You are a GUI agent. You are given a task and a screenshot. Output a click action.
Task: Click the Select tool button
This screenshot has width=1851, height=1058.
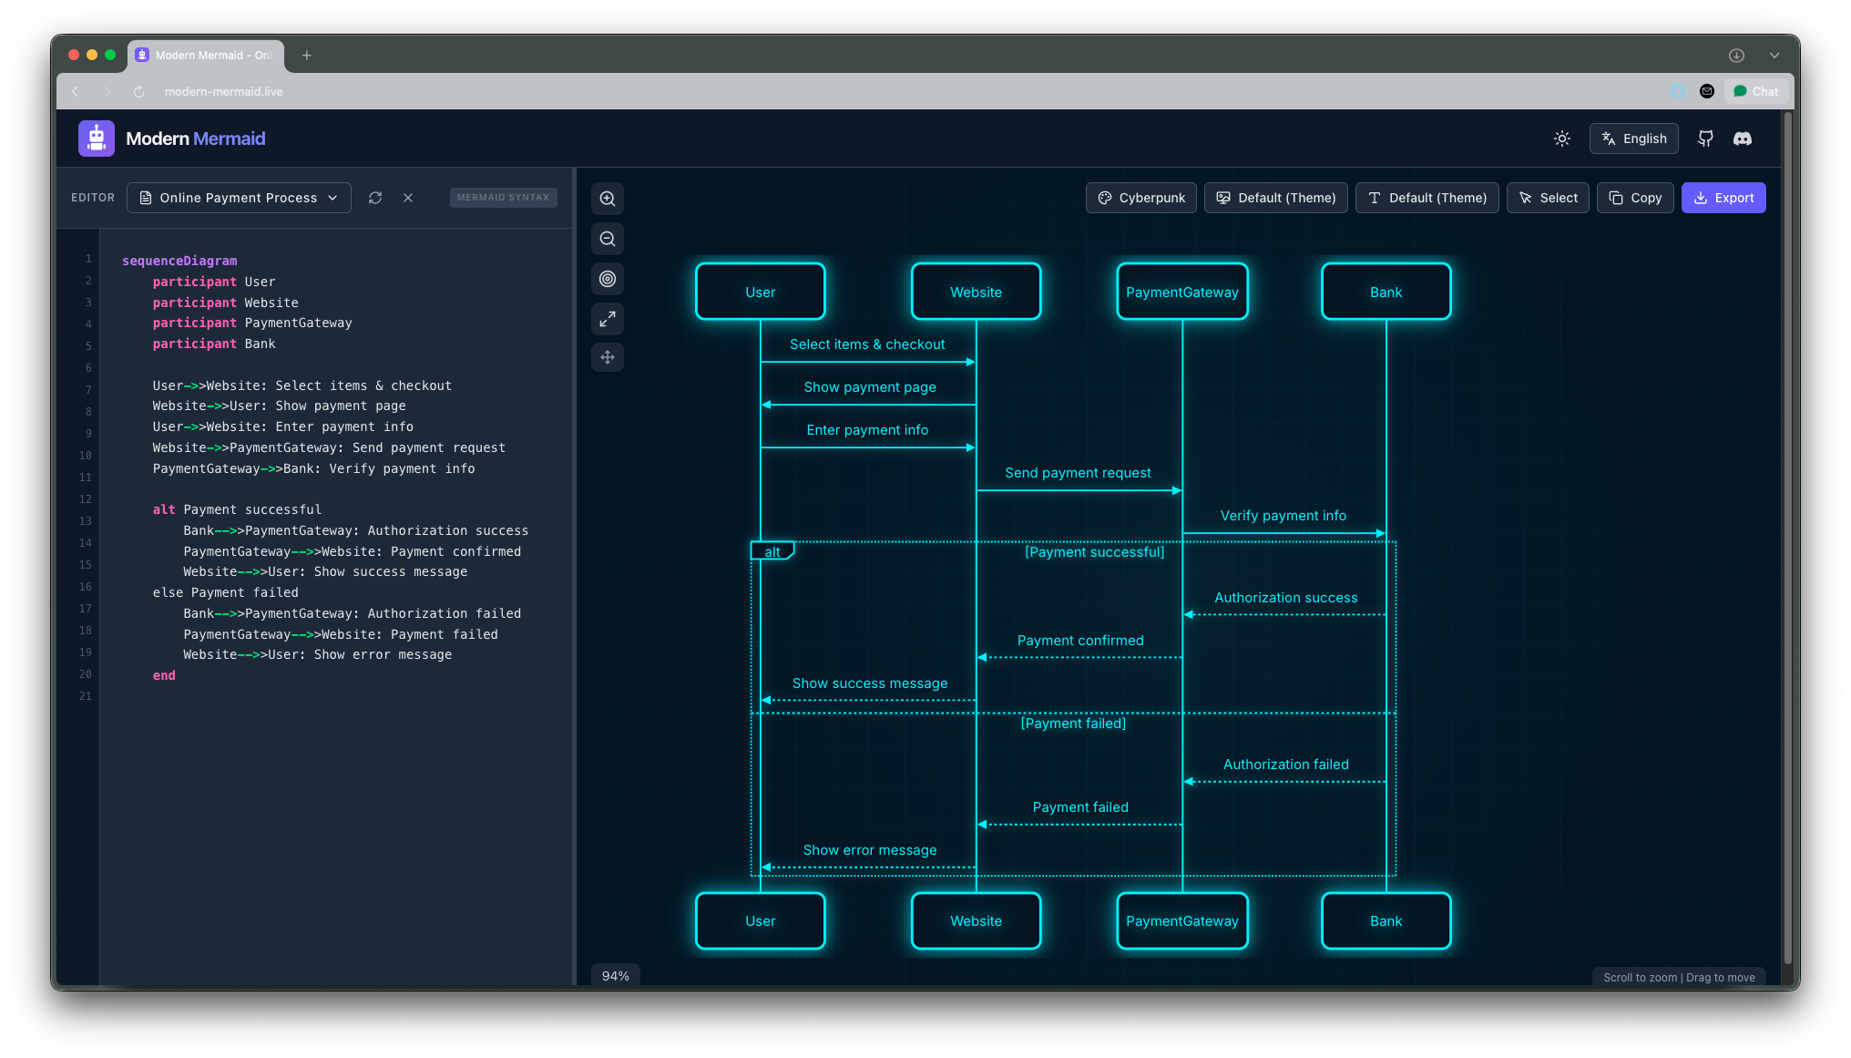pos(1548,198)
